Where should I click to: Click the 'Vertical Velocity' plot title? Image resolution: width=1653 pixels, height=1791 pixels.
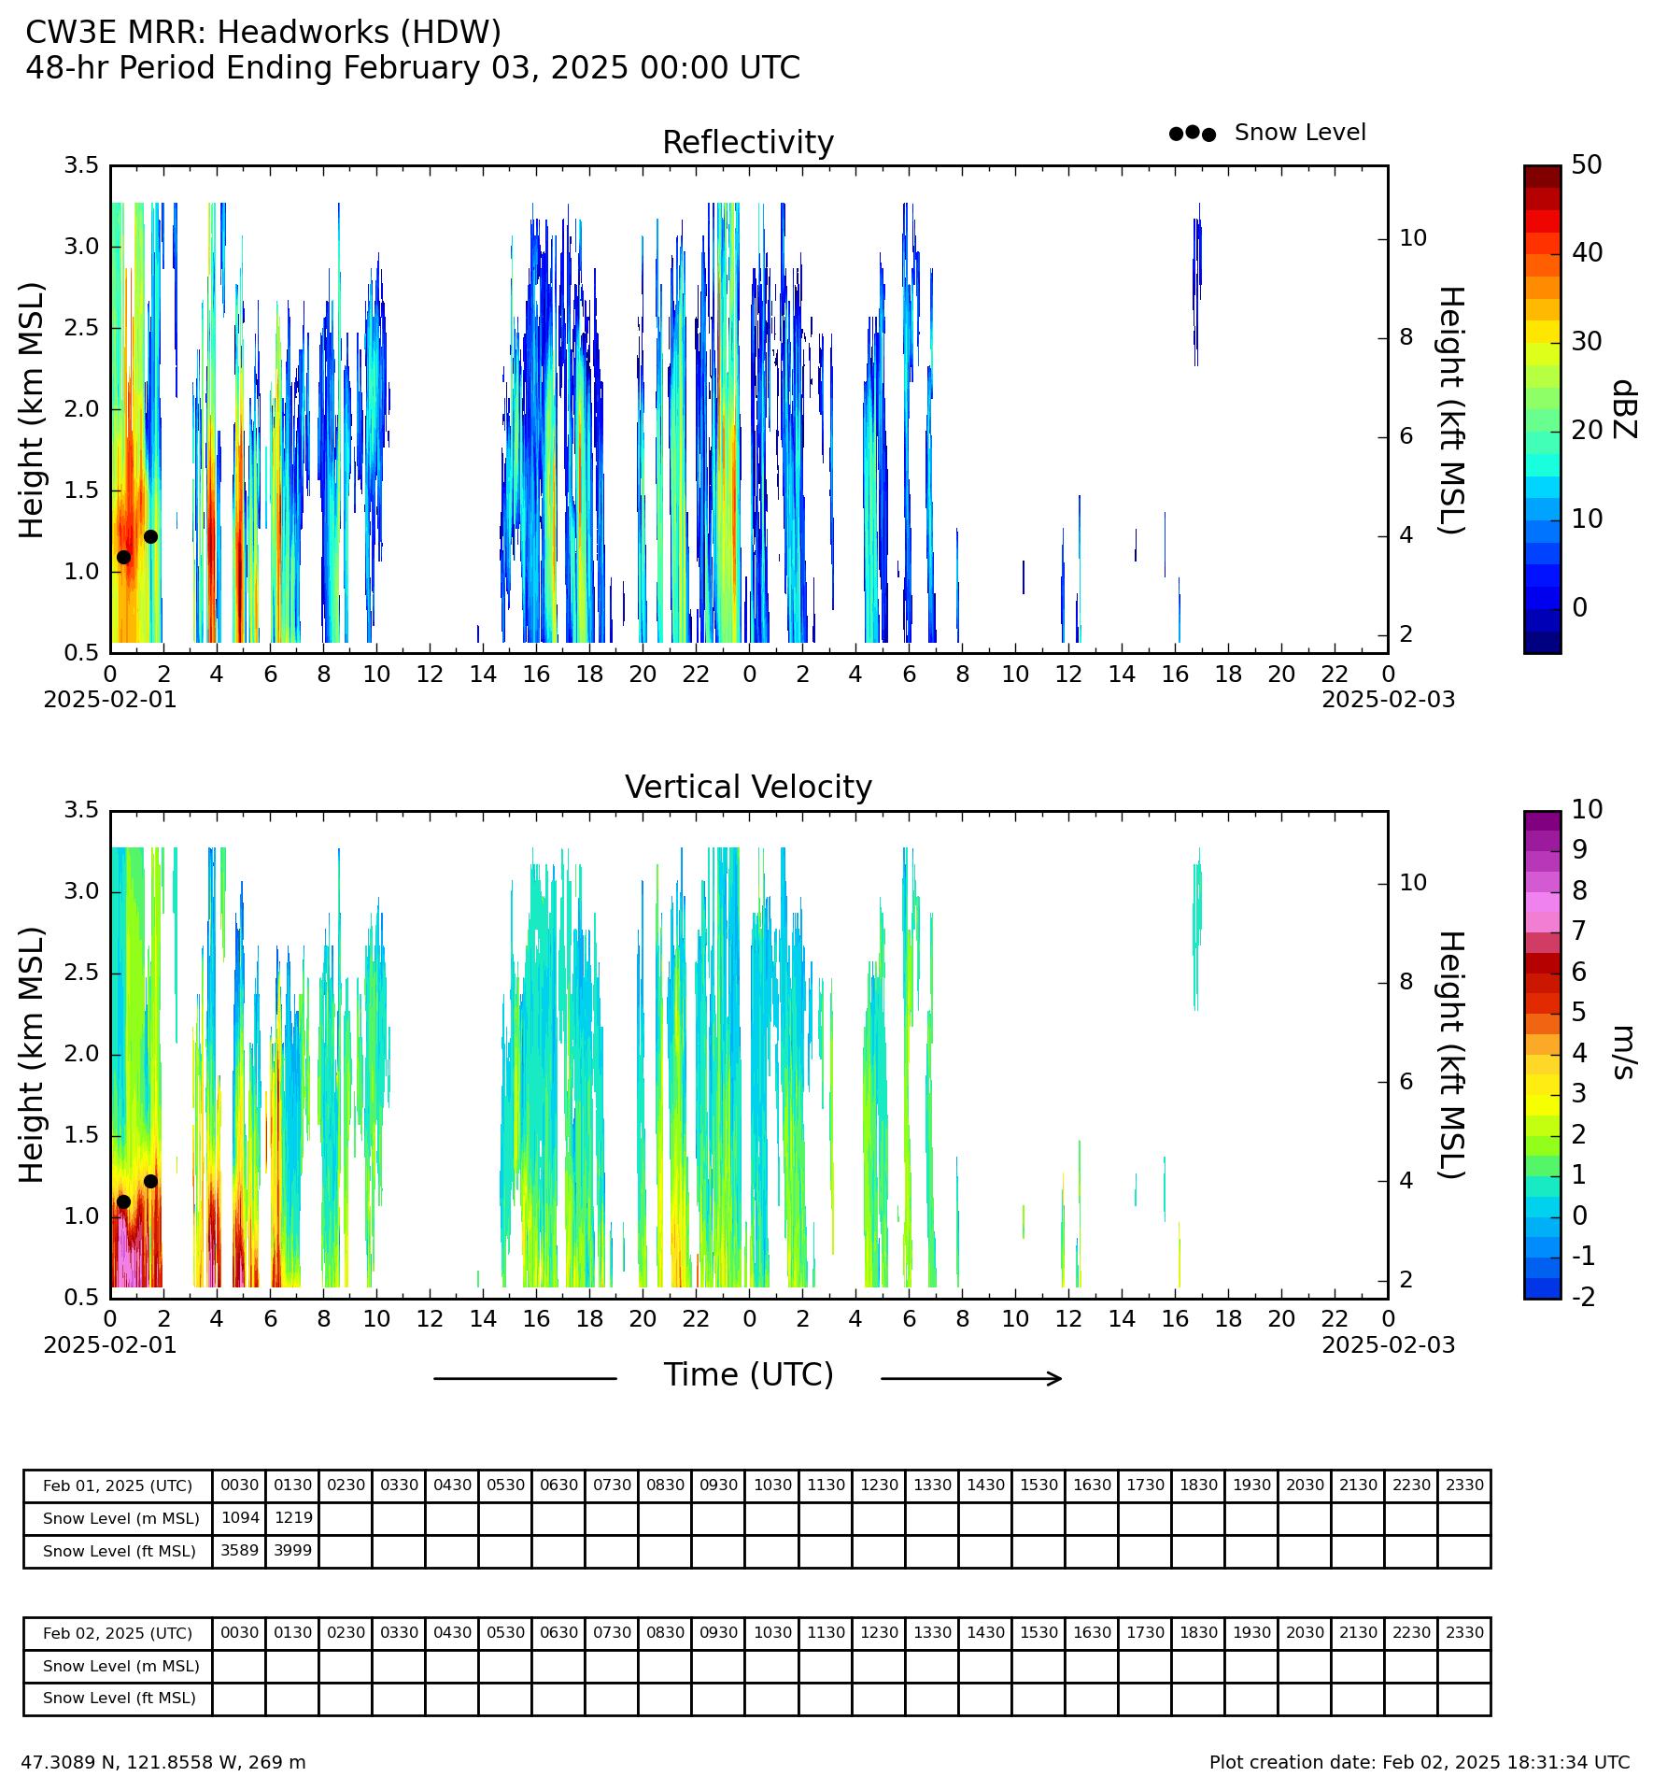click(748, 788)
